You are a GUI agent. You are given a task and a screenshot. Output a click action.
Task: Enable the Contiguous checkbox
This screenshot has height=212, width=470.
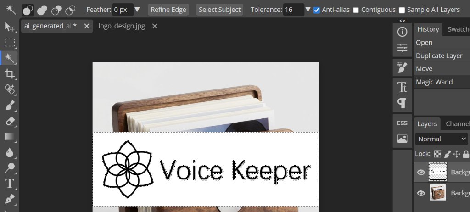[x=356, y=10]
